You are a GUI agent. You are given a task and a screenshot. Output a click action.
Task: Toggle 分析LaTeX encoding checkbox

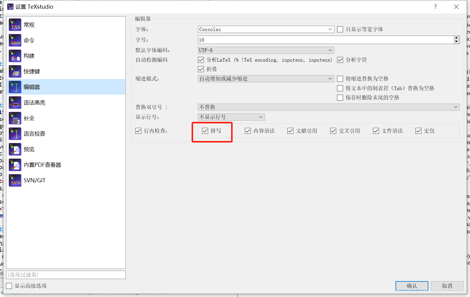(201, 60)
